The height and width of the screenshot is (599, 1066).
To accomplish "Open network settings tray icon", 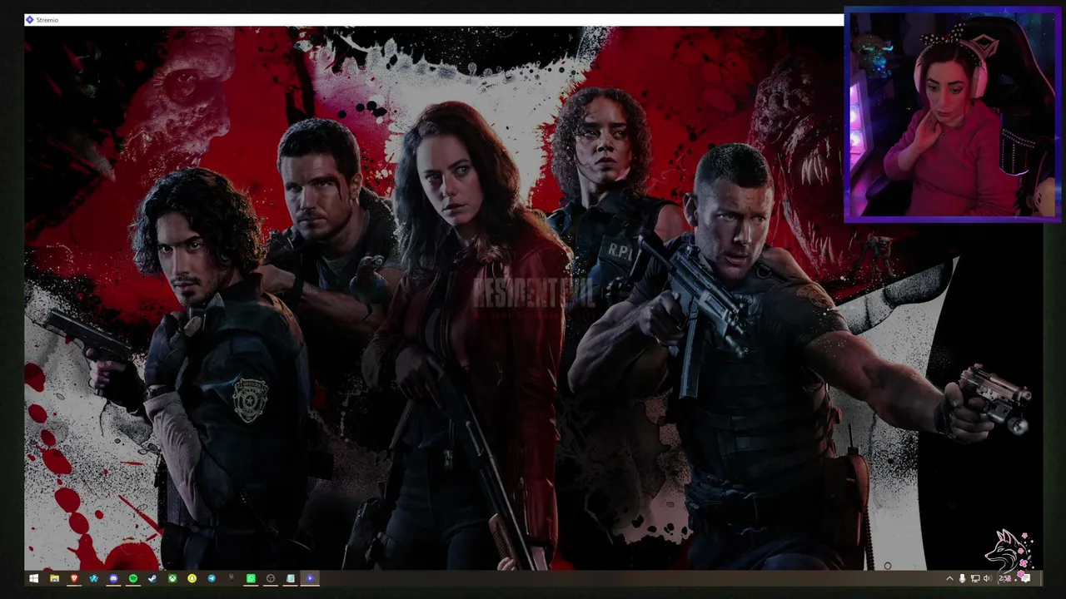I will pos(975,578).
